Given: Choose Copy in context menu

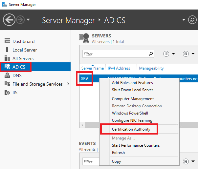Looking at the screenshot, I should click(117, 161).
